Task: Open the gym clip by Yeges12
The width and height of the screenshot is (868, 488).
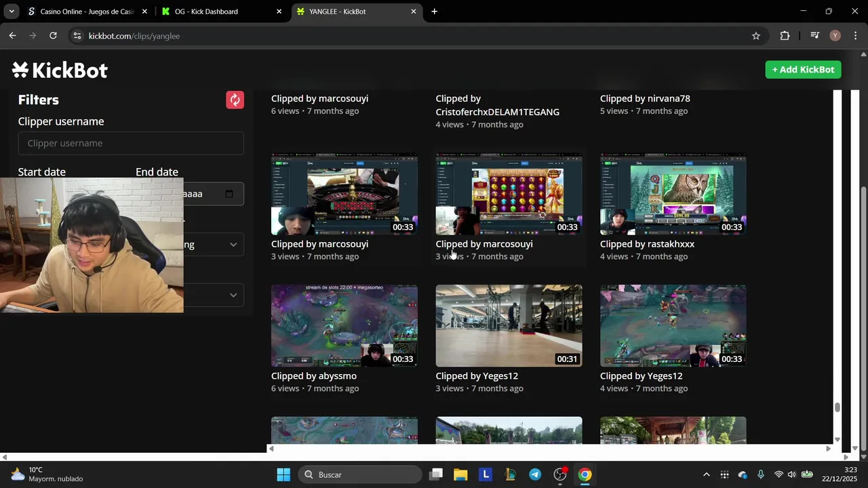Action: (x=509, y=326)
